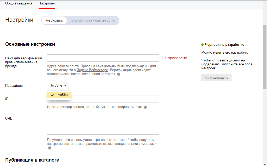Image resolution: width=267 pixels, height=166 pixels.
Task: Click help icon after site verification description
Action: 119,74
